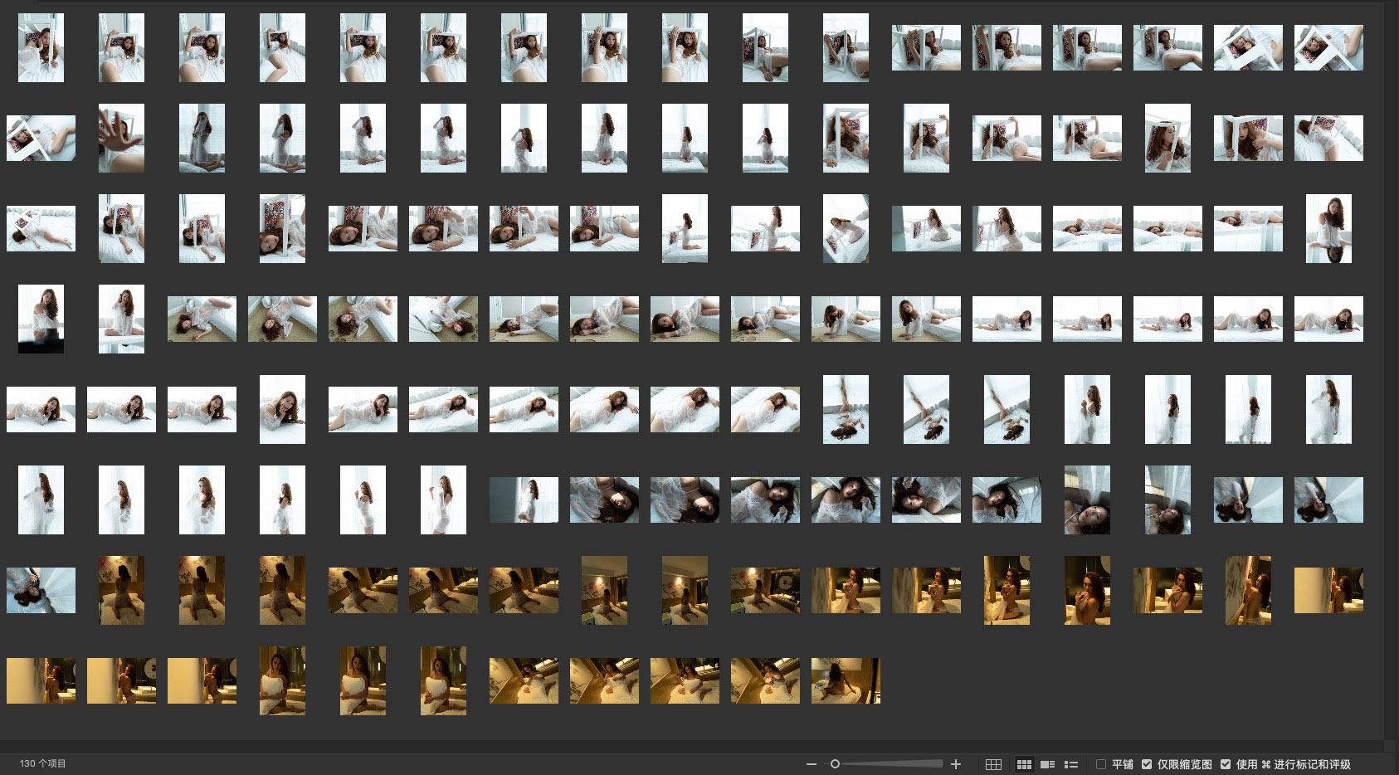The height and width of the screenshot is (775, 1399).
Task: Select the first thumbnail in the fifth row
Action: pyautogui.click(x=41, y=409)
